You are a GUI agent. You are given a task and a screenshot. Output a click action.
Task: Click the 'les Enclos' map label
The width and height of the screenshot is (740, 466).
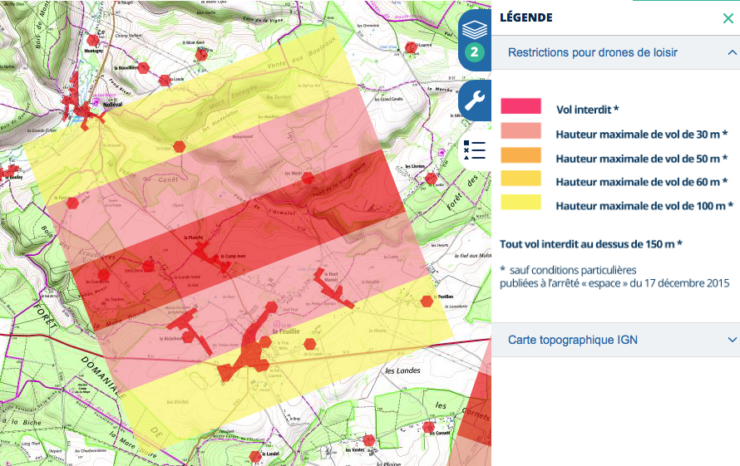pyautogui.click(x=177, y=402)
